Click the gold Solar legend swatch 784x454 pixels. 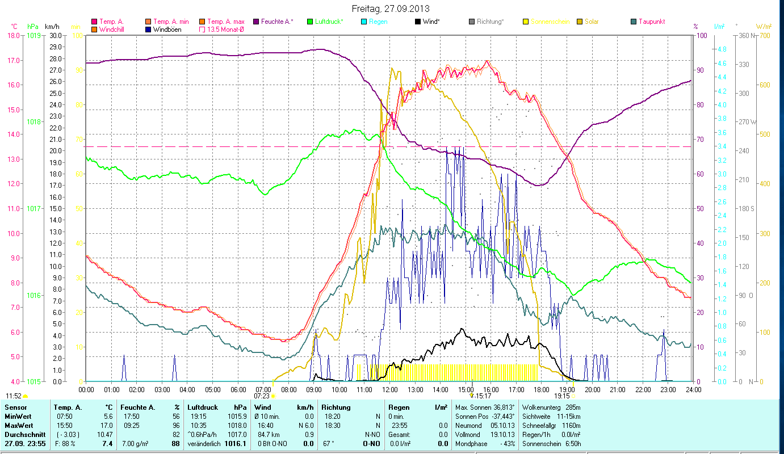click(580, 22)
